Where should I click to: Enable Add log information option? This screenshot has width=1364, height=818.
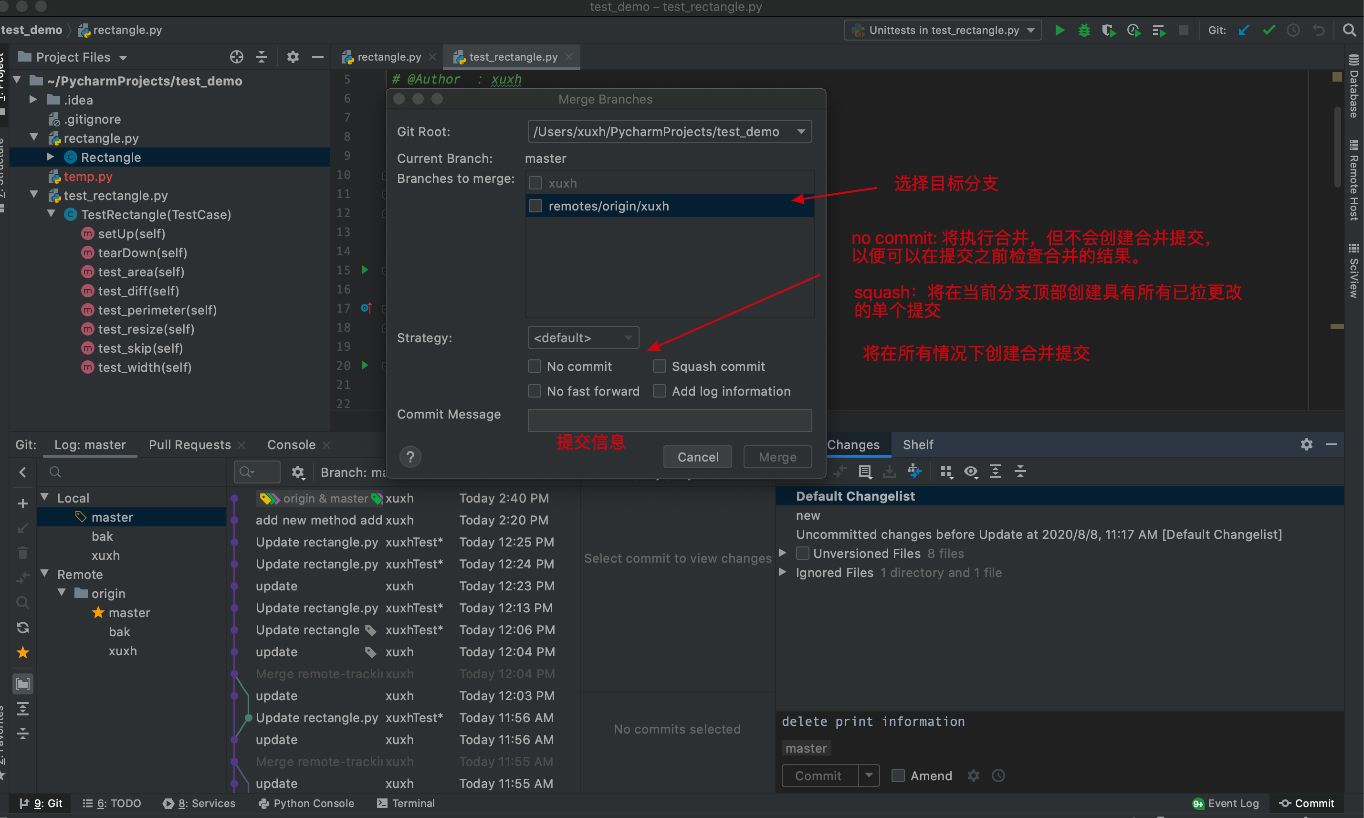point(659,391)
